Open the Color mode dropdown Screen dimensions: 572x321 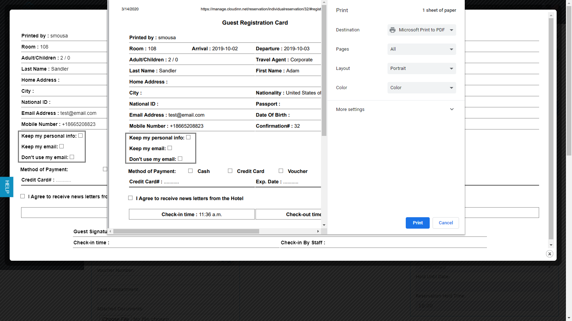(x=422, y=88)
